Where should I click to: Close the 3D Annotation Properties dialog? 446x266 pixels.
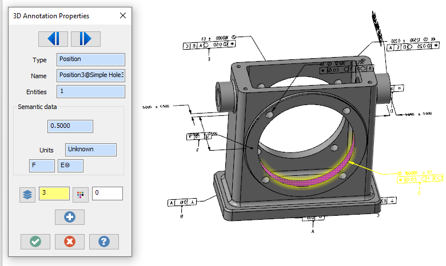pos(123,15)
